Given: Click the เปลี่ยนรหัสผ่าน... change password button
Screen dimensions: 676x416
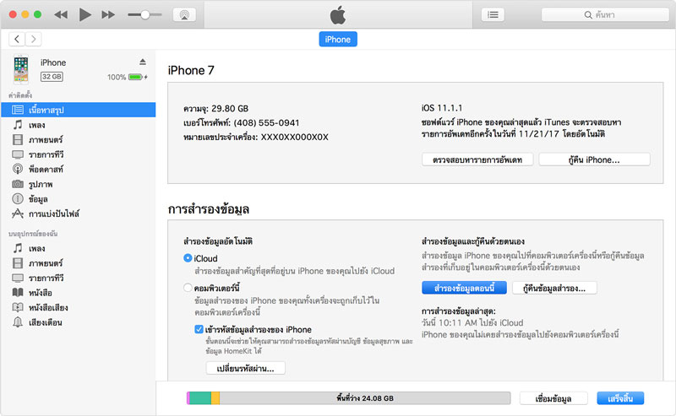Looking at the screenshot, I should click(x=245, y=369).
